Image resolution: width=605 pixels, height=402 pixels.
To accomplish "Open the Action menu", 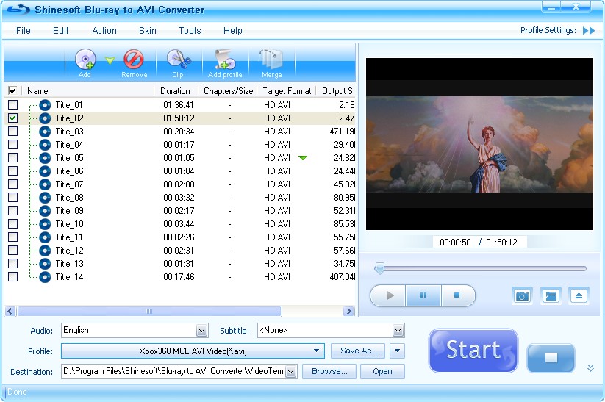I will click(x=104, y=31).
